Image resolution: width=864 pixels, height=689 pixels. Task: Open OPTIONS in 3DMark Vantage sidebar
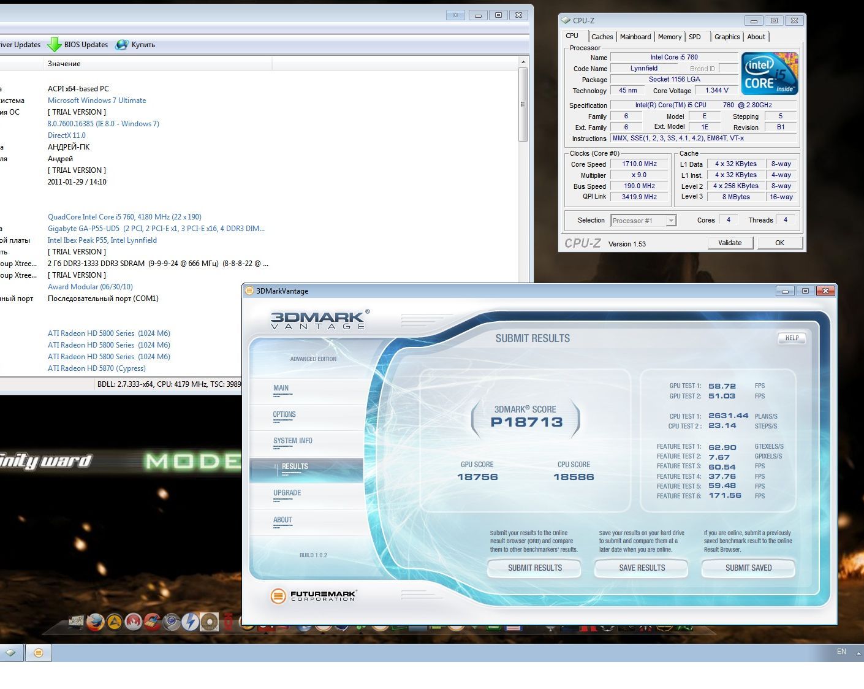point(284,414)
